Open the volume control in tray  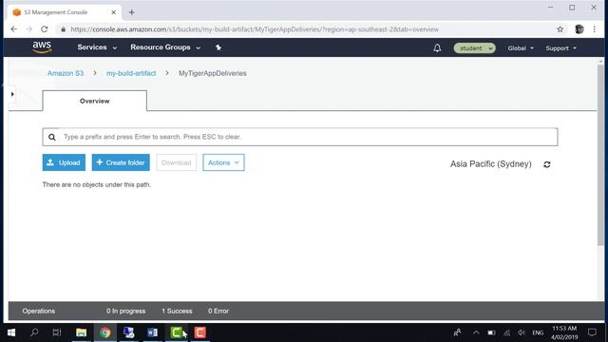(x=522, y=332)
